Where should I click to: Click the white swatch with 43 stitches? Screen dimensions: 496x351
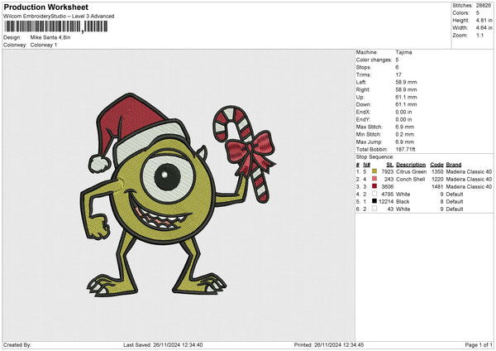pos(374,209)
